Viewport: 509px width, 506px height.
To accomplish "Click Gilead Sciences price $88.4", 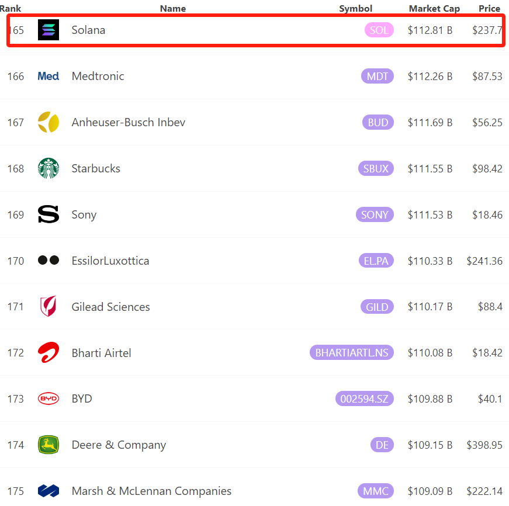I will coord(490,307).
